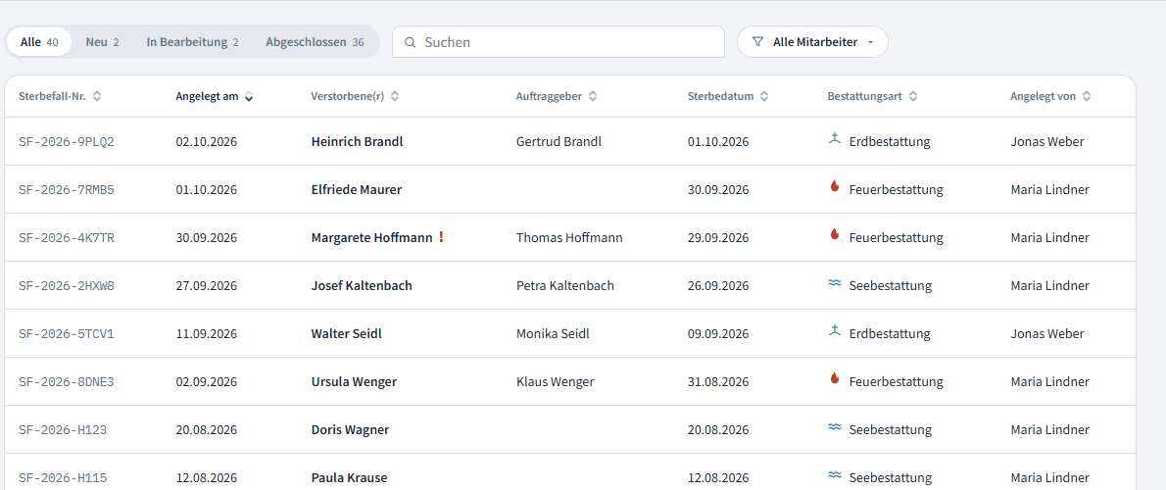This screenshot has height=490, width=1166.
Task: Click Seebestattung label in Josef Kaltenbach row
Action: pyautogui.click(x=890, y=285)
